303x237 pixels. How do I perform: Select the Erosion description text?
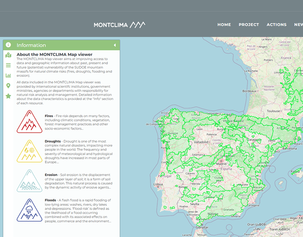tap(79, 181)
